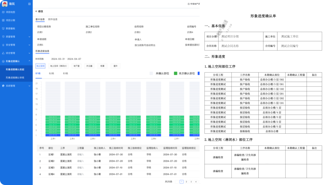Viewport: 328px width, 185px height.
Task: Enable the 桩基 filter
Action: pos(102,66)
